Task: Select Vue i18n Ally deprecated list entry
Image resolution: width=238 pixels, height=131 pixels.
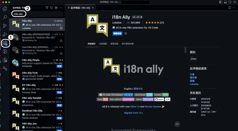Action: click(37, 50)
